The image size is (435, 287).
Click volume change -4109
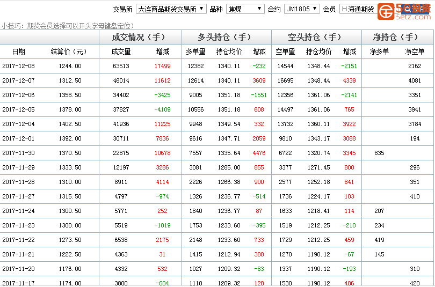pyautogui.click(x=162, y=109)
